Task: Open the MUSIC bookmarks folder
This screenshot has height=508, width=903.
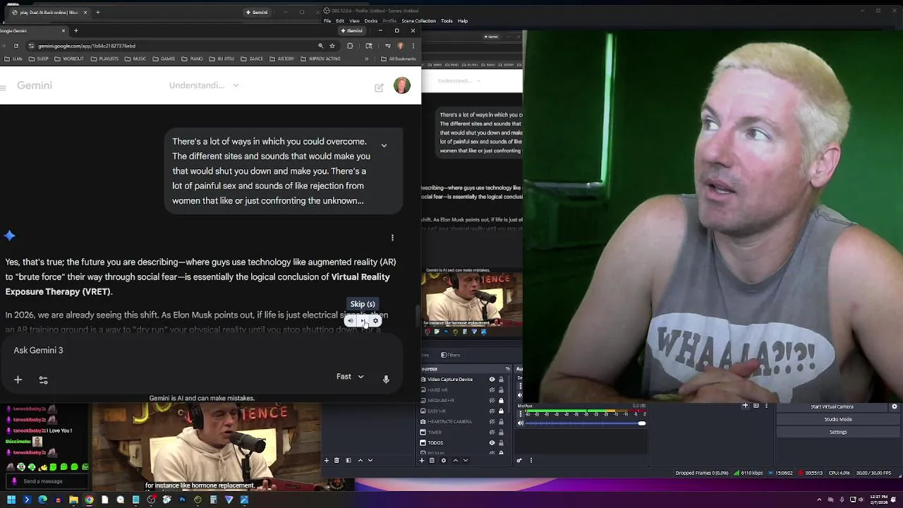Action: pos(135,59)
